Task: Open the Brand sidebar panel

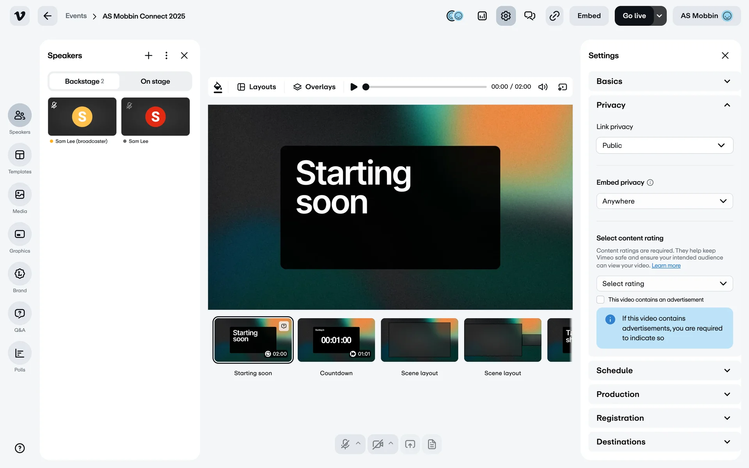Action: pyautogui.click(x=20, y=274)
